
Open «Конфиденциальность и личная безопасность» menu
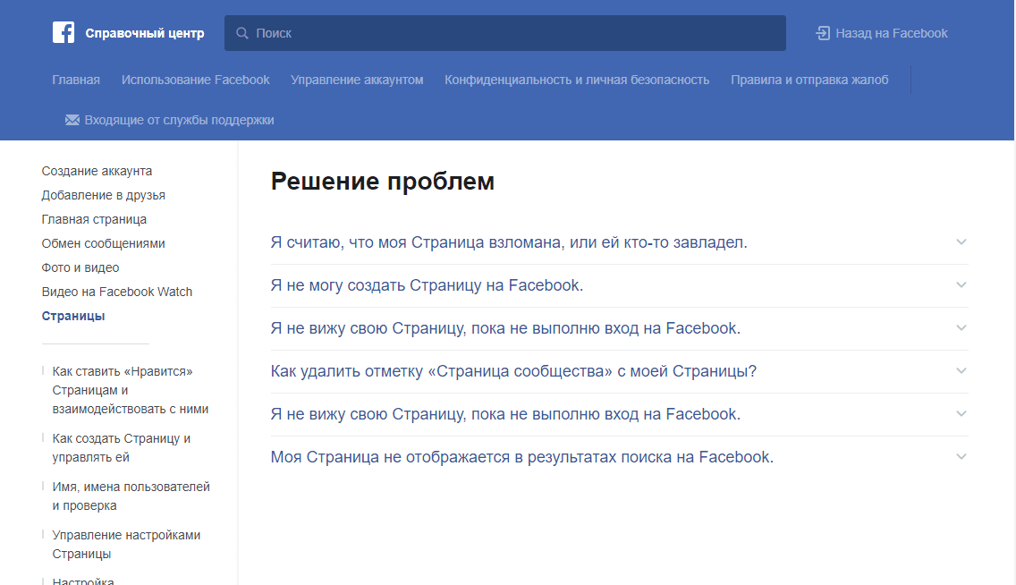[577, 80]
